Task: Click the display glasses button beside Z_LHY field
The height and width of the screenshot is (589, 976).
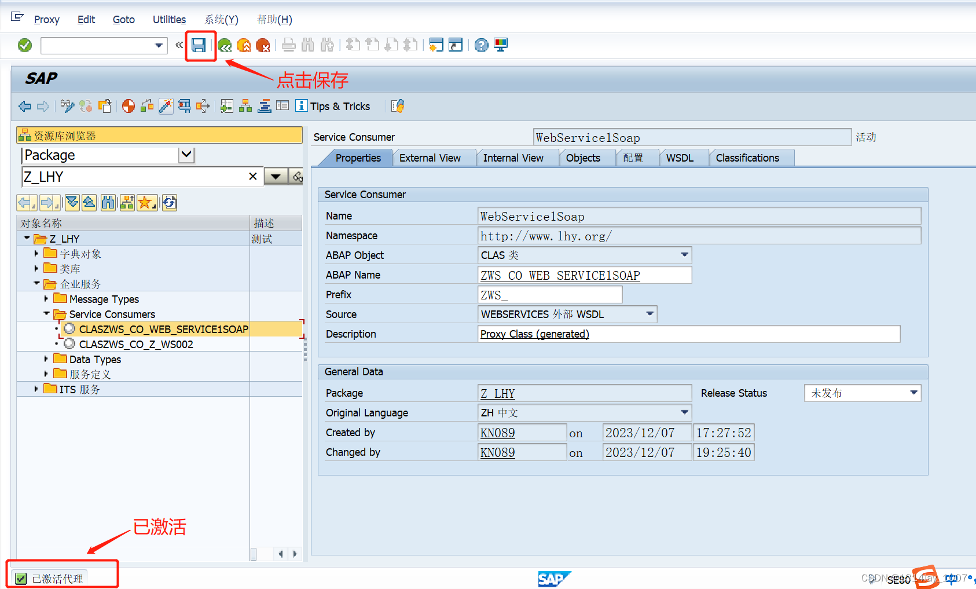Action: tap(297, 177)
